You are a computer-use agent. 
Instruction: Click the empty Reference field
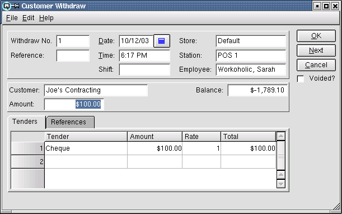[73, 55]
